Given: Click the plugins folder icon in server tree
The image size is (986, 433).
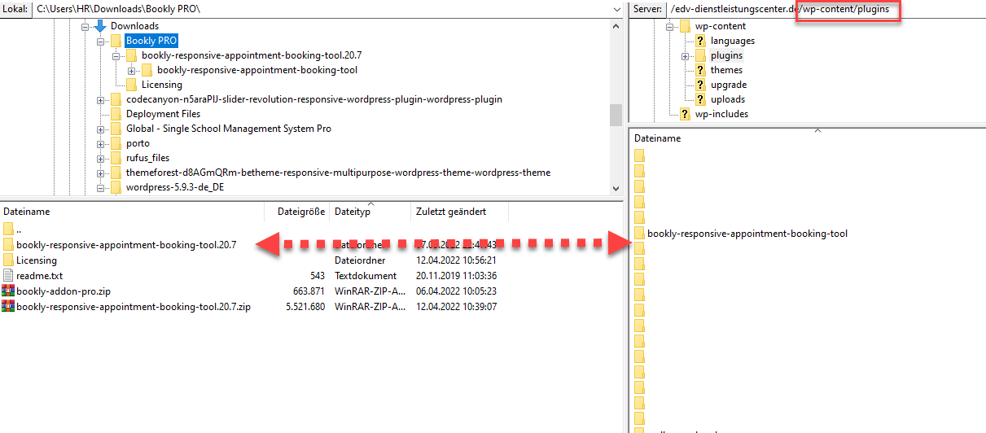Looking at the screenshot, I should [700, 55].
